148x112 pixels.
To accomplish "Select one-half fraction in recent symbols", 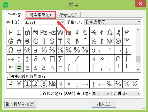I will coord(127,84).
